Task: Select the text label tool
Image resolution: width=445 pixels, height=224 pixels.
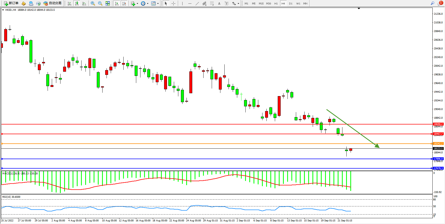Action: click(226, 3)
